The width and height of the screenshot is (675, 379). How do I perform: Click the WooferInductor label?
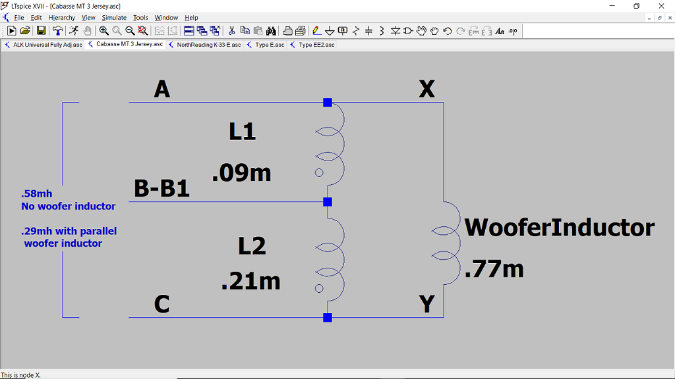pyautogui.click(x=559, y=228)
